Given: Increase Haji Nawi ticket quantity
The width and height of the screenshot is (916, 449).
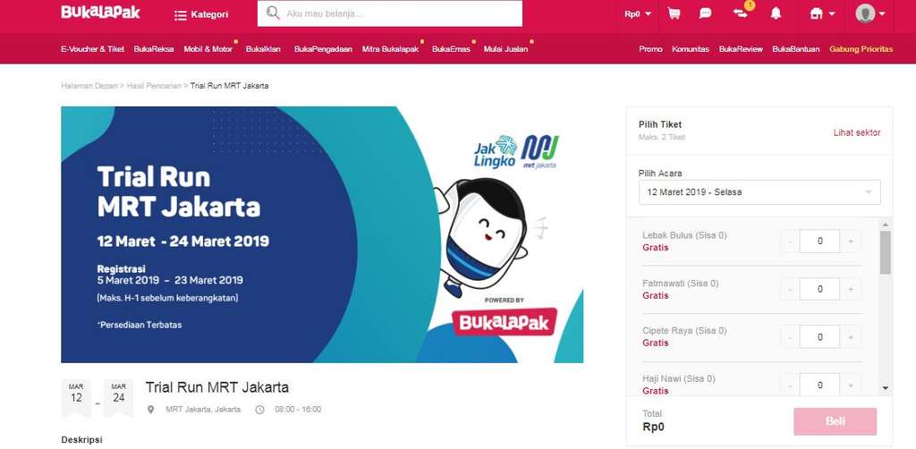Looking at the screenshot, I should pos(851,385).
